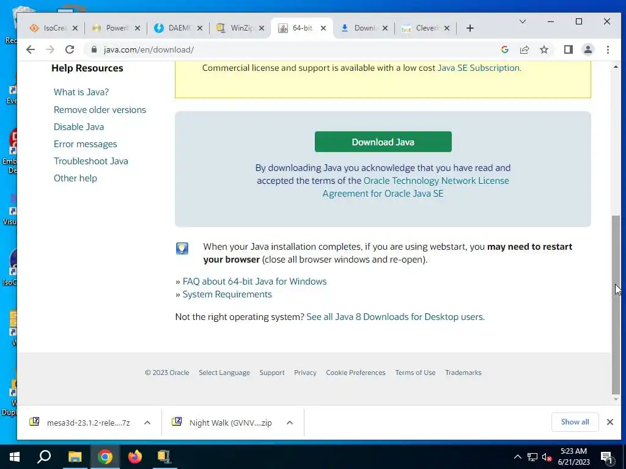Click the Chrome taskbar icon
Viewport: 626px width, 469px height.
pyautogui.click(x=105, y=457)
